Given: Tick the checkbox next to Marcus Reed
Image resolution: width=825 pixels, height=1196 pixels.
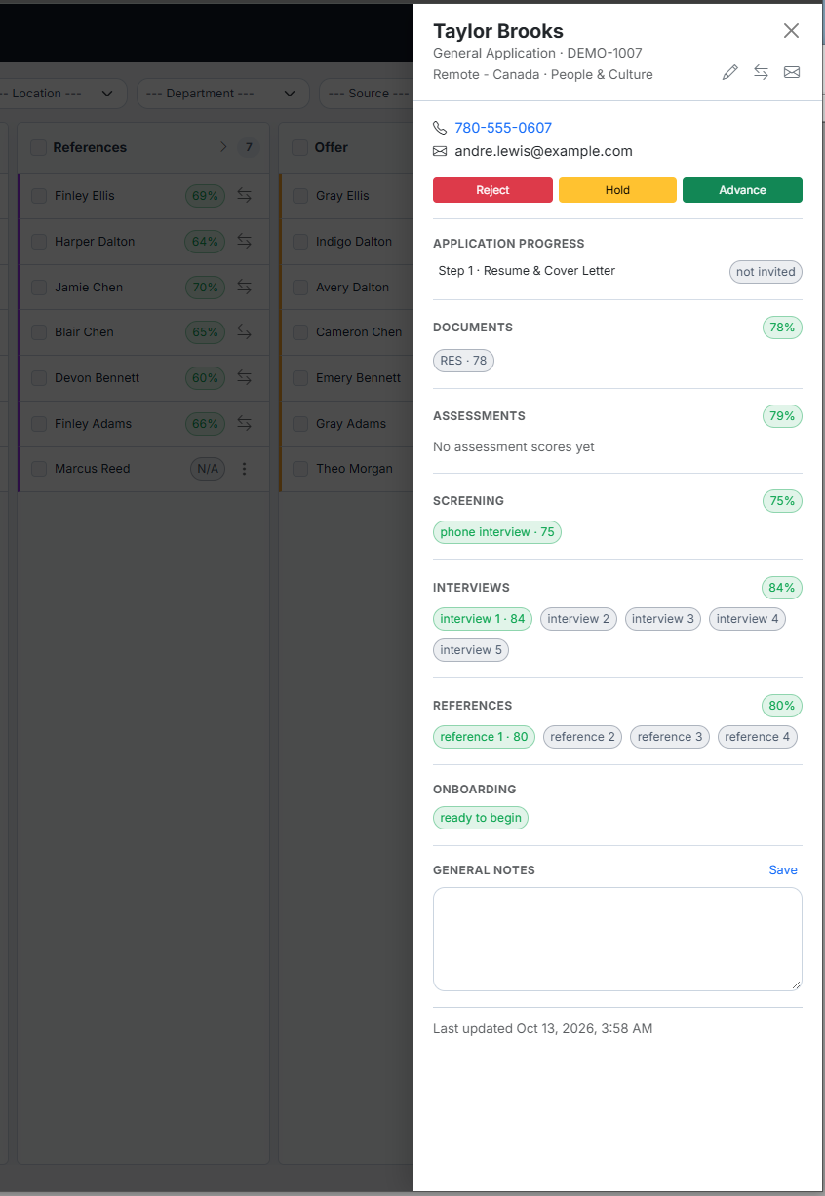Looking at the screenshot, I should tap(39, 469).
